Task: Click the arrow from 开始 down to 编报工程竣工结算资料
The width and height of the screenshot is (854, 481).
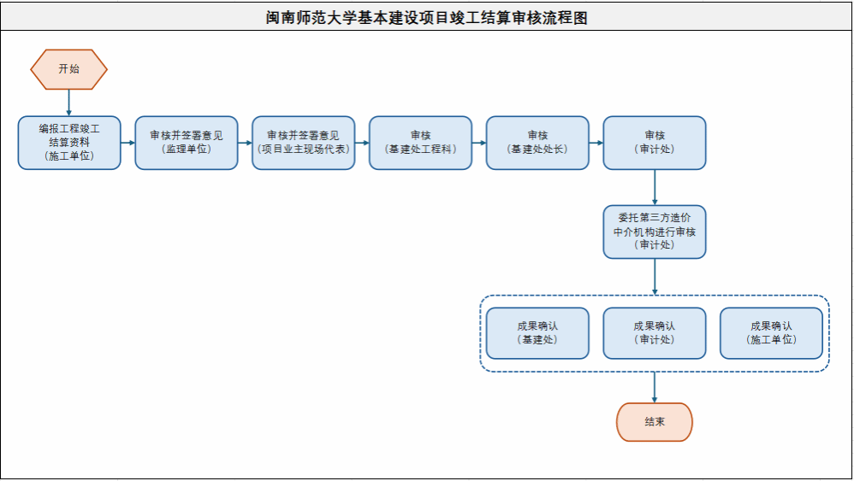Action: (68, 103)
